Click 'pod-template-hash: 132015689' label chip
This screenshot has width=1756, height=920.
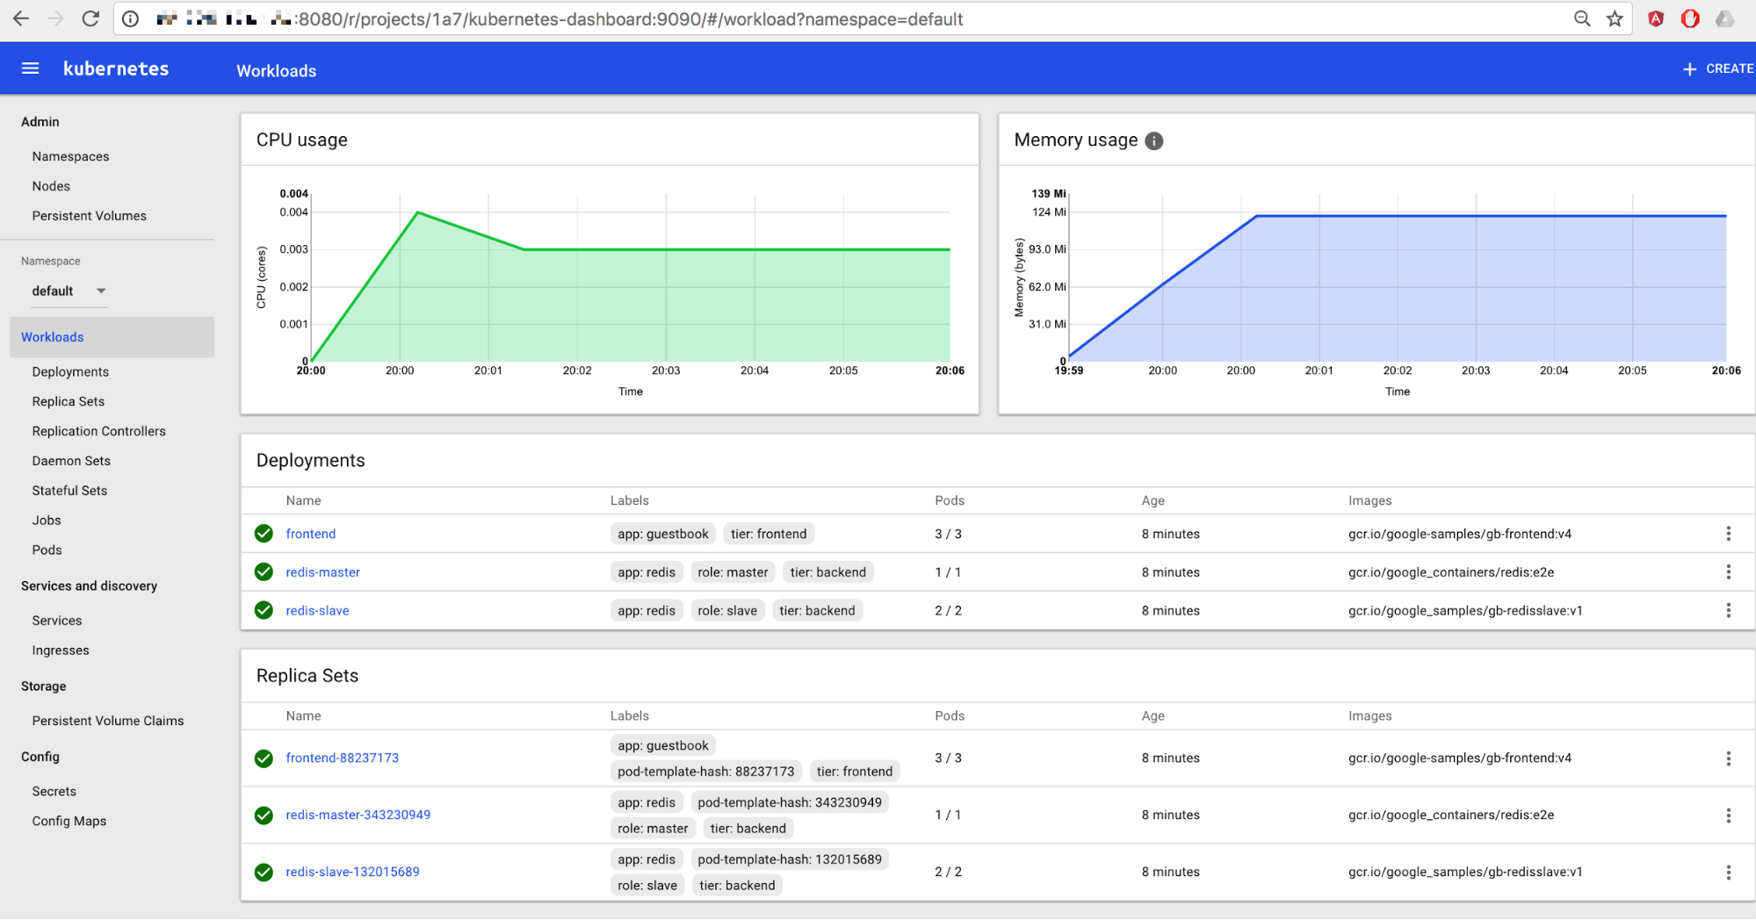click(x=789, y=859)
